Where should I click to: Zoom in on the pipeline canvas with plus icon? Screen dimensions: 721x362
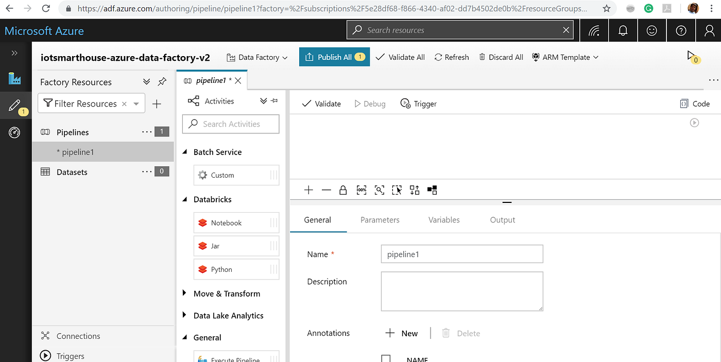click(x=308, y=189)
